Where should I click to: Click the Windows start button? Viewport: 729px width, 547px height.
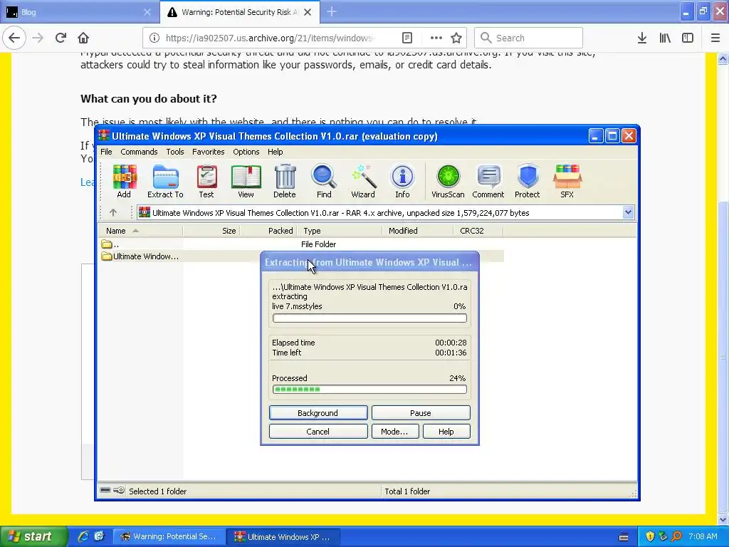click(33, 536)
